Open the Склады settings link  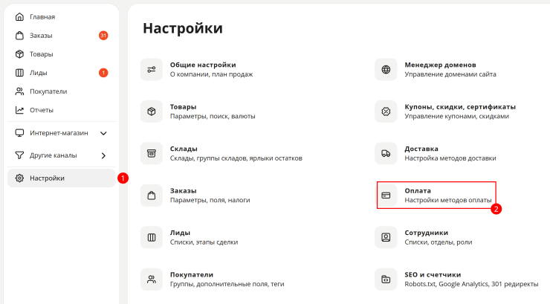184,149
